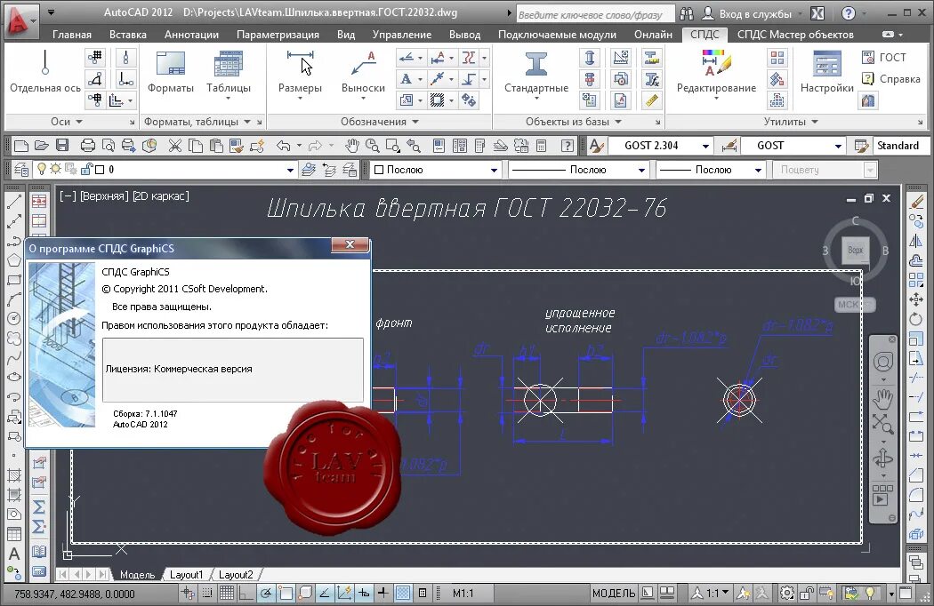Open the Таблицы tool
This screenshot has width=934, height=606.
(228, 73)
